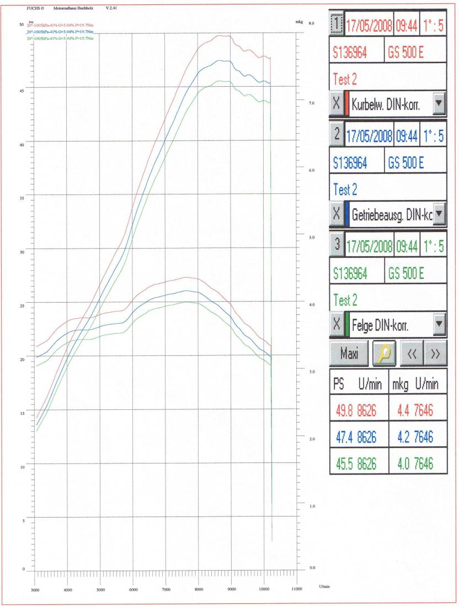Go to previous with the << arrow
The width and height of the screenshot is (459, 606).
(x=412, y=353)
